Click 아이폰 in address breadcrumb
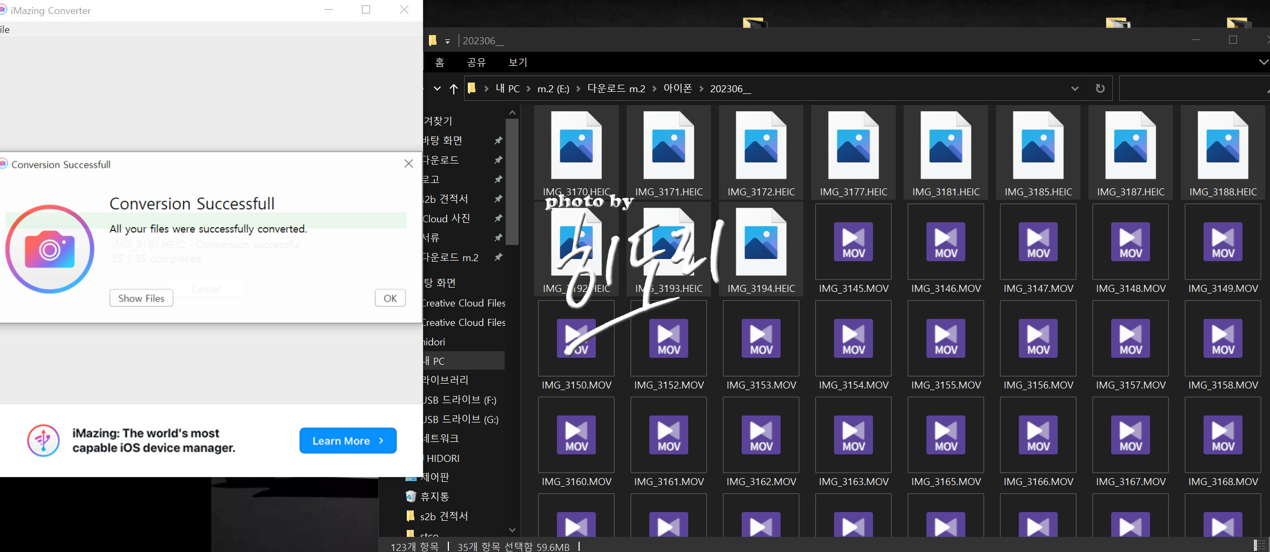The image size is (1270, 552). 677,88
